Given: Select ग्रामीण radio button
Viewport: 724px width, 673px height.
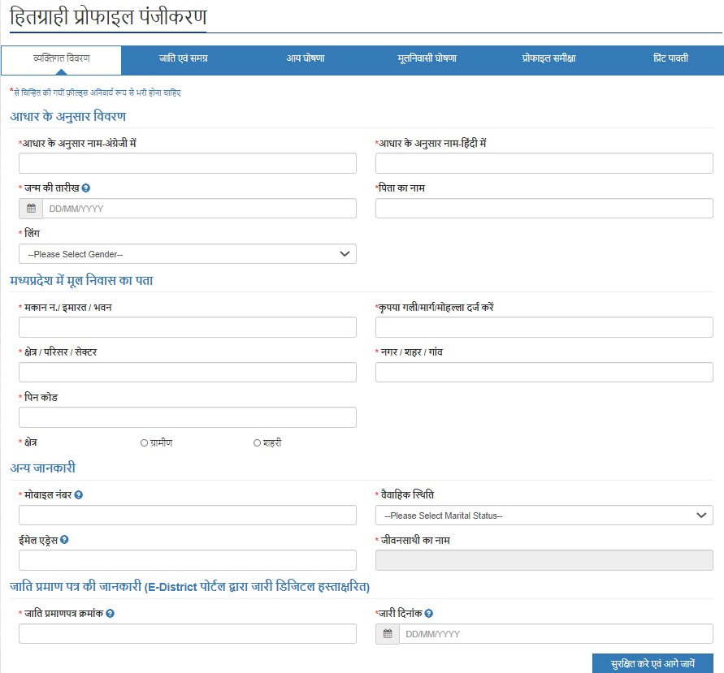Looking at the screenshot, I should (x=144, y=443).
